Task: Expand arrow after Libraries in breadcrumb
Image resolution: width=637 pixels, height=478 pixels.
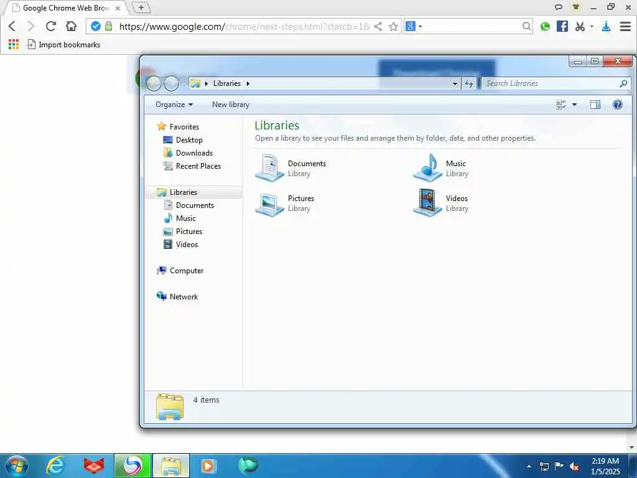Action: (x=248, y=83)
